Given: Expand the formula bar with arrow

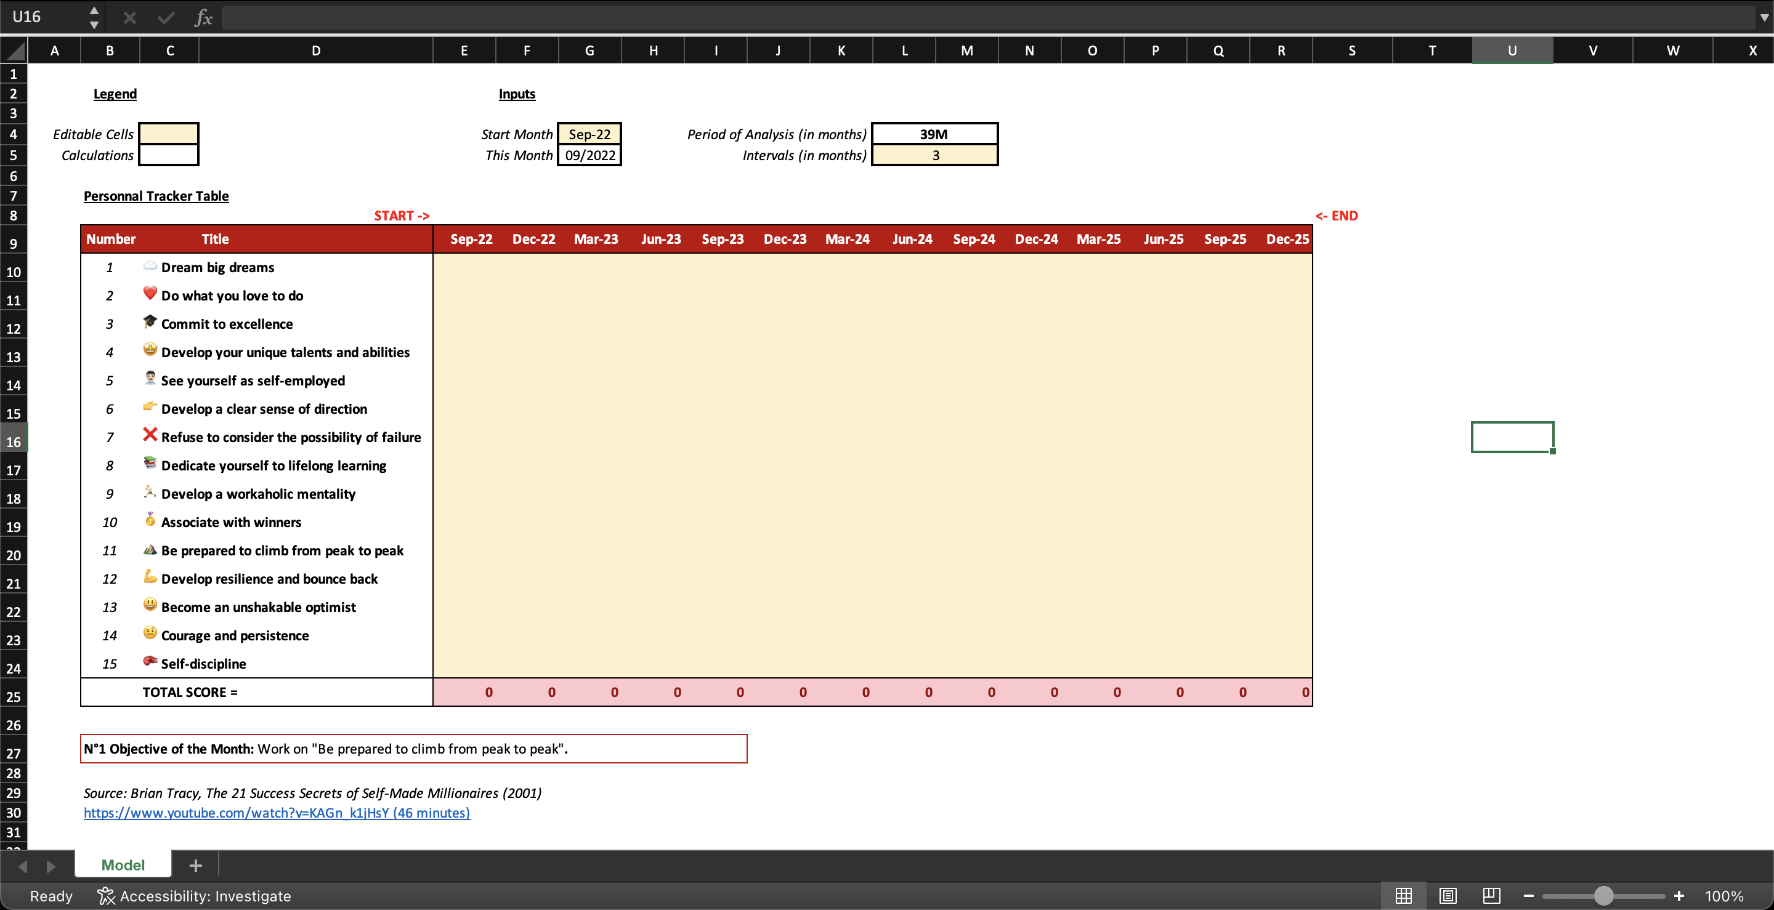Looking at the screenshot, I should [1764, 17].
